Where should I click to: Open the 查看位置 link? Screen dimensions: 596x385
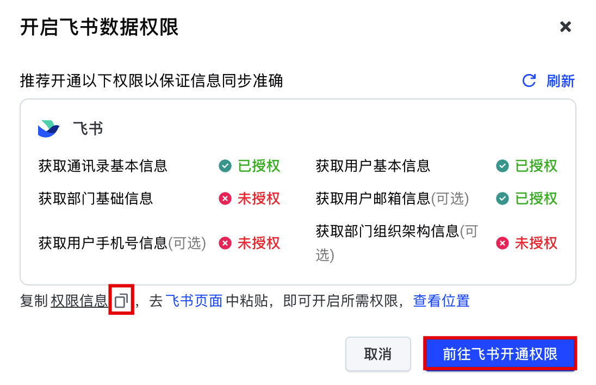pyautogui.click(x=442, y=301)
